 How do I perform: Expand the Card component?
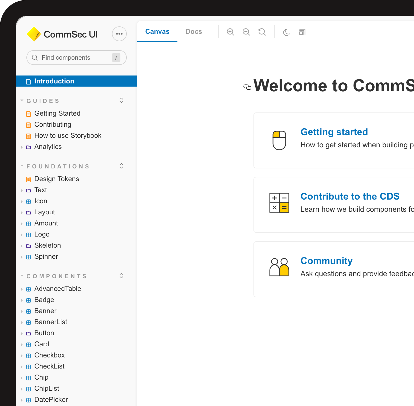click(x=42, y=344)
